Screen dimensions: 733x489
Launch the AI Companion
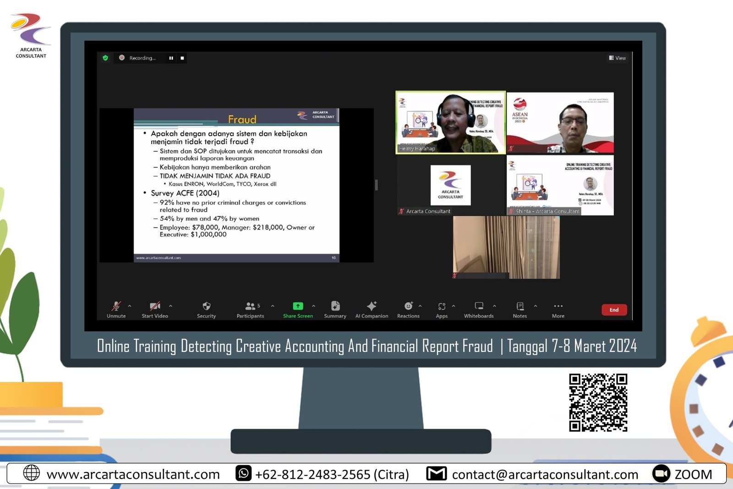click(372, 307)
